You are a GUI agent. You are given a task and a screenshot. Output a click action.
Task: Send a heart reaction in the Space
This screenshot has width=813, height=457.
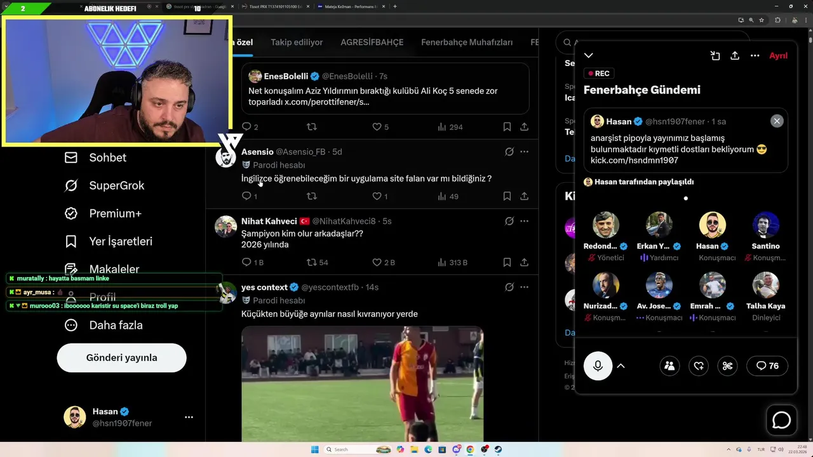[x=699, y=366]
